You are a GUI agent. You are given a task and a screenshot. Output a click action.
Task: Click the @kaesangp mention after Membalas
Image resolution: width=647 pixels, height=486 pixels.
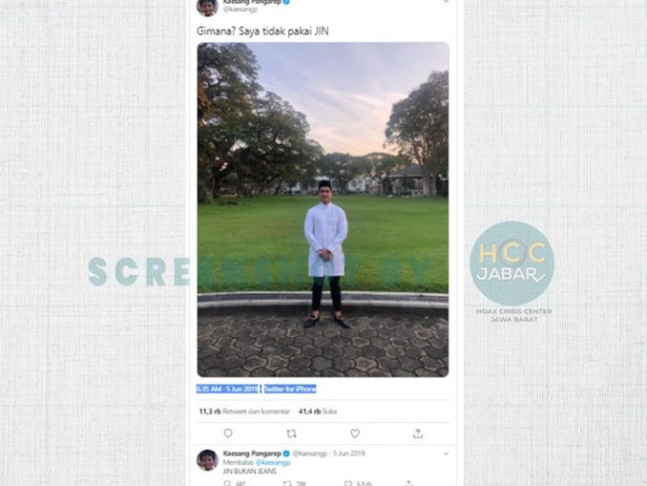(x=273, y=462)
